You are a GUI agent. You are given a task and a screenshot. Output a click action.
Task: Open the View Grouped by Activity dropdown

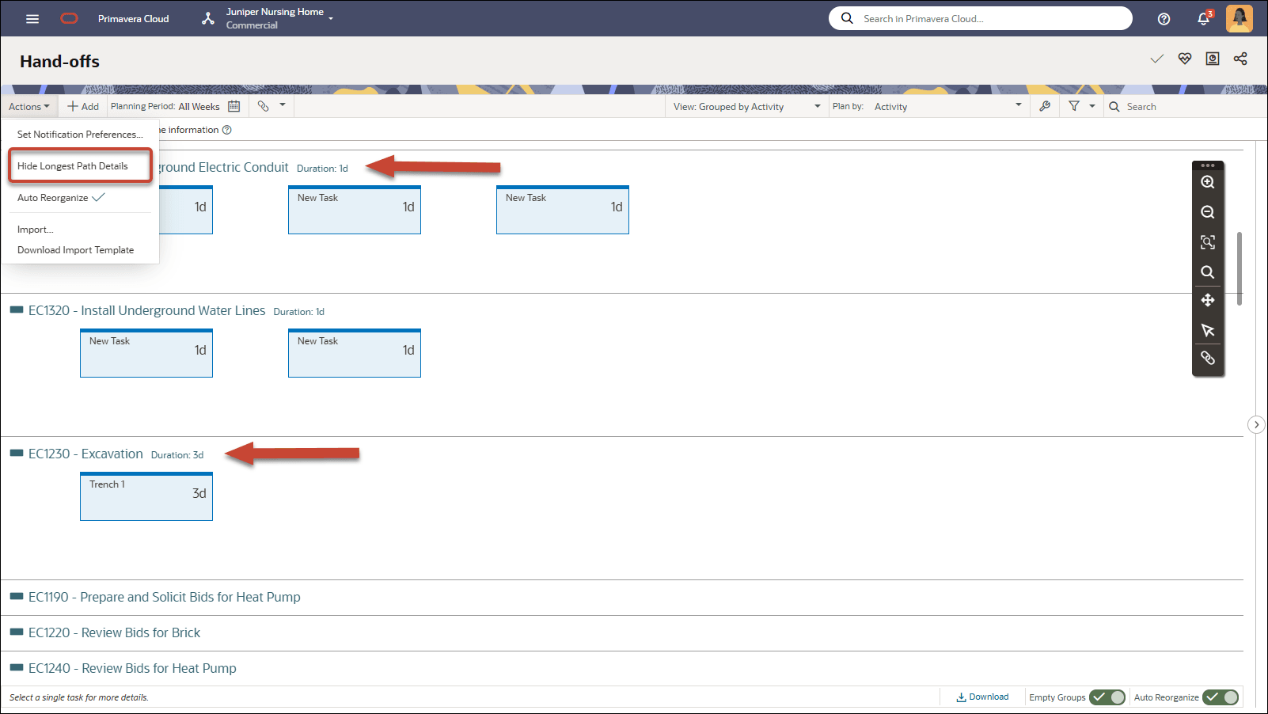point(746,107)
